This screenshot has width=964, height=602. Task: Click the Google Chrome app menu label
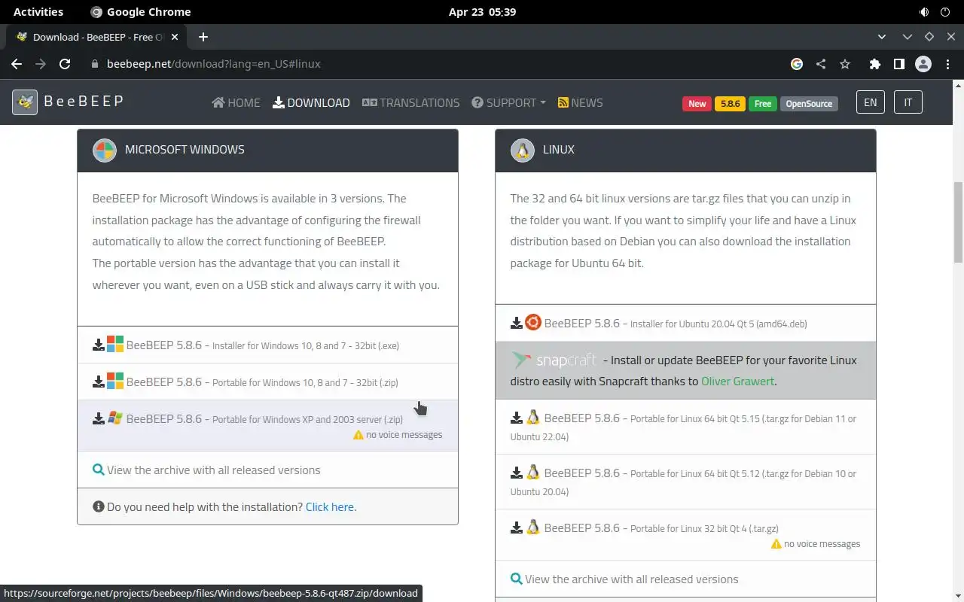click(x=141, y=12)
